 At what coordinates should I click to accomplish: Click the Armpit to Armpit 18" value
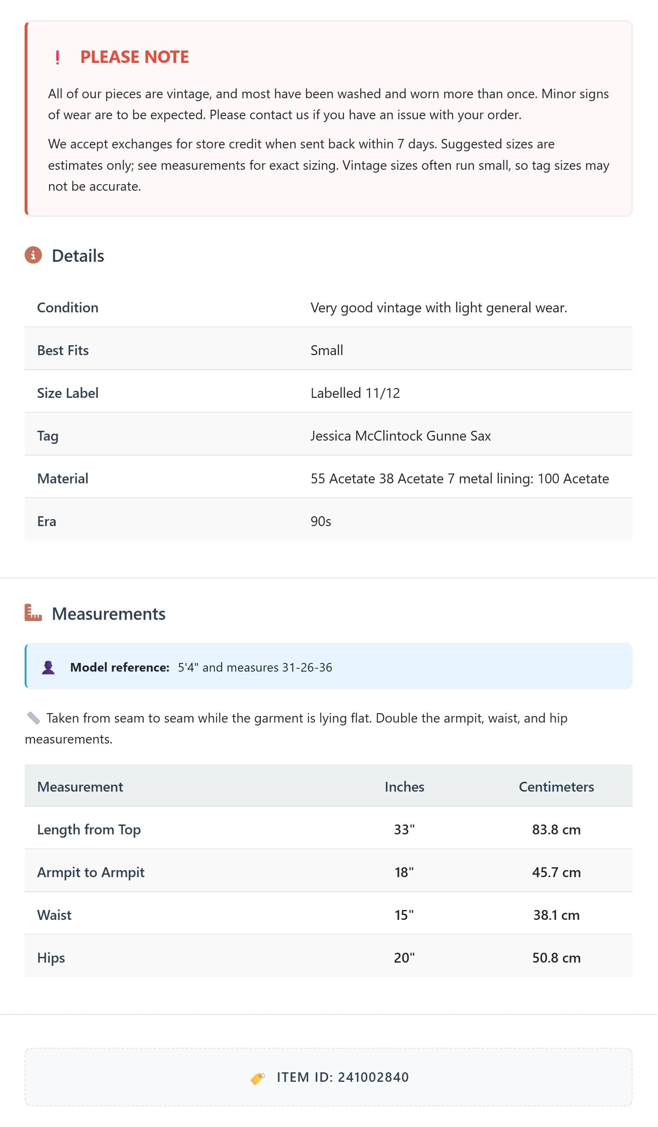pyautogui.click(x=405, y=873)
